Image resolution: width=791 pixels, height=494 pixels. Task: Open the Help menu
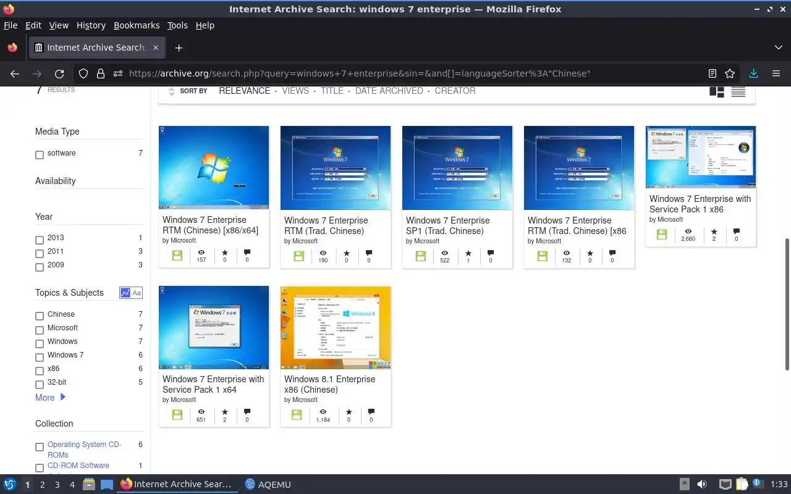205,25
